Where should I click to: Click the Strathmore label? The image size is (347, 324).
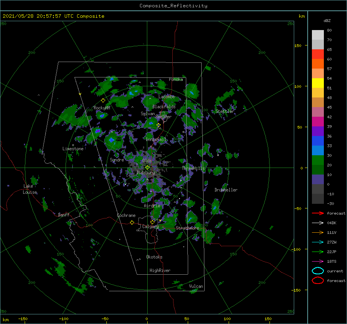[187, 228]
